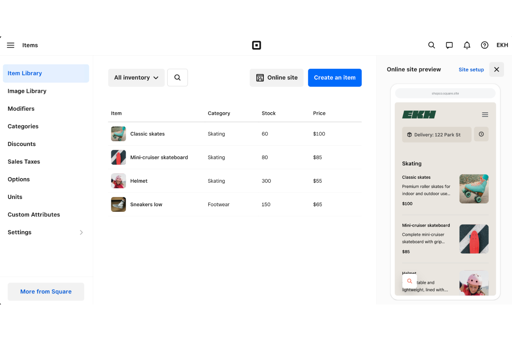Open Site setup link
The image size is (512, 341).
point(471,69)
